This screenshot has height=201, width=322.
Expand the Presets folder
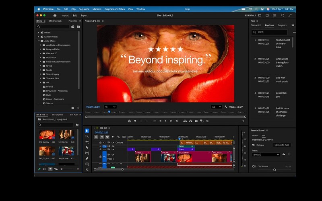(38, 33)
